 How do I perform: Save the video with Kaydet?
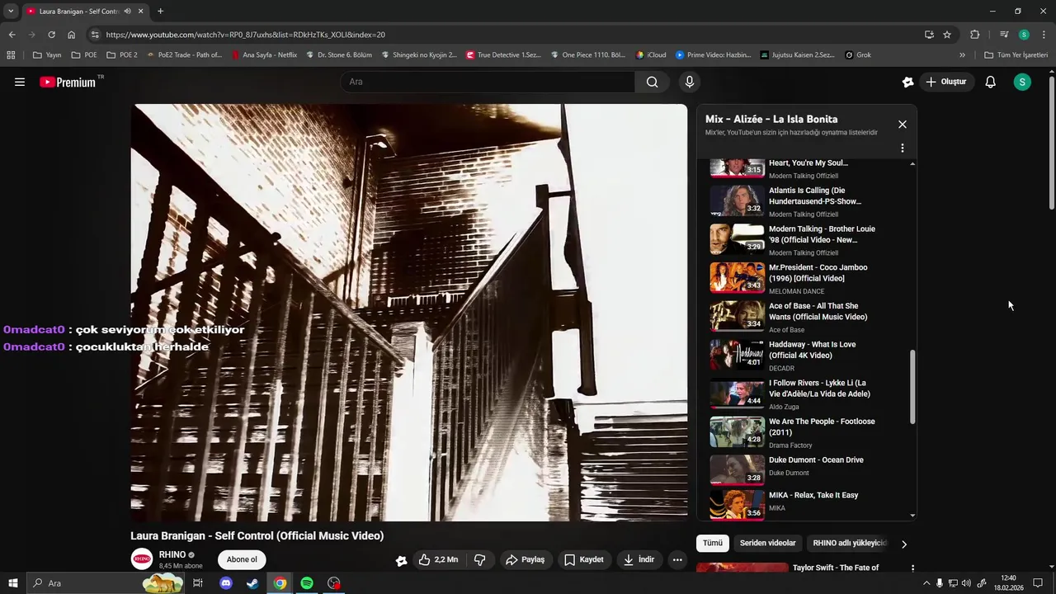coord(584,559)
